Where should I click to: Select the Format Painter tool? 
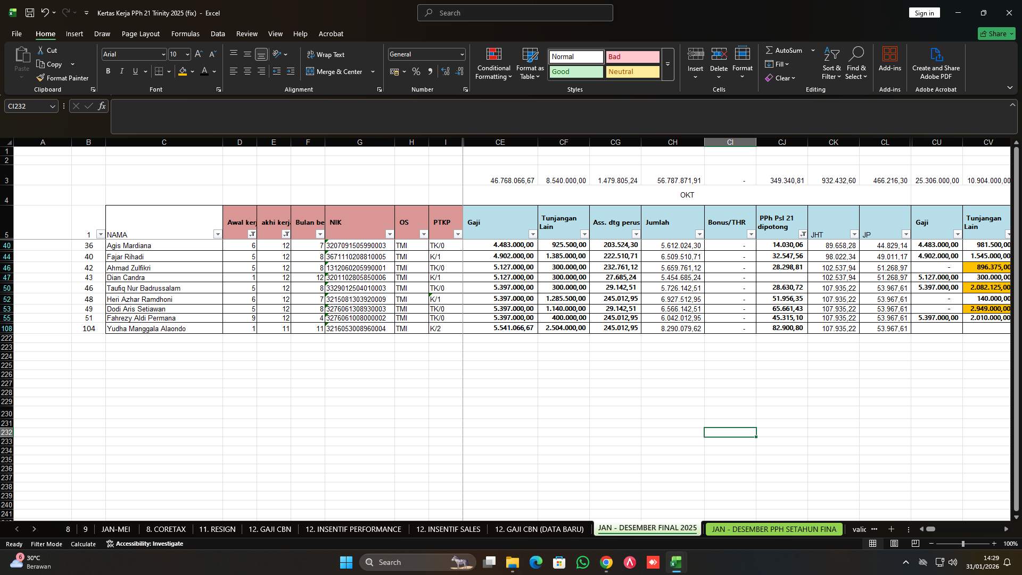62,78
